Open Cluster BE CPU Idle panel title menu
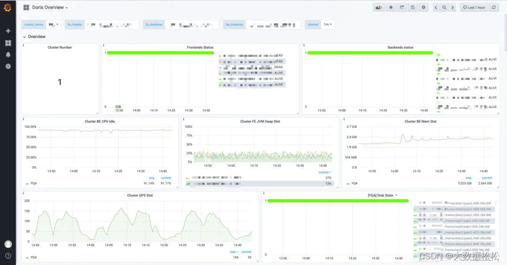The height and width of the screenshot is (265, 507). (100, 121)
